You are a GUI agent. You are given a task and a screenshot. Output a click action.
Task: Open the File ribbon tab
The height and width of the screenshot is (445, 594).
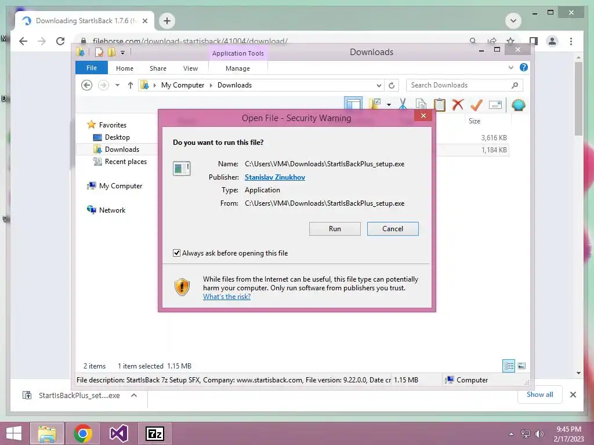tap(92, 68)
